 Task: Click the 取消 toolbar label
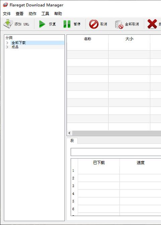click(x=104, y=24)
